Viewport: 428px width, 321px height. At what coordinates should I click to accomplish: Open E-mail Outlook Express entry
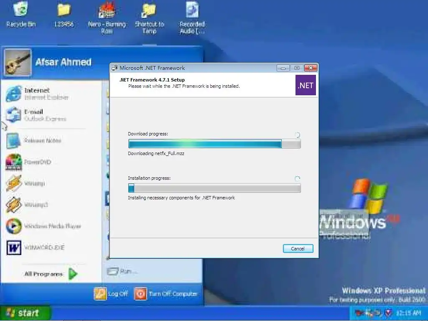coord(36,115)
